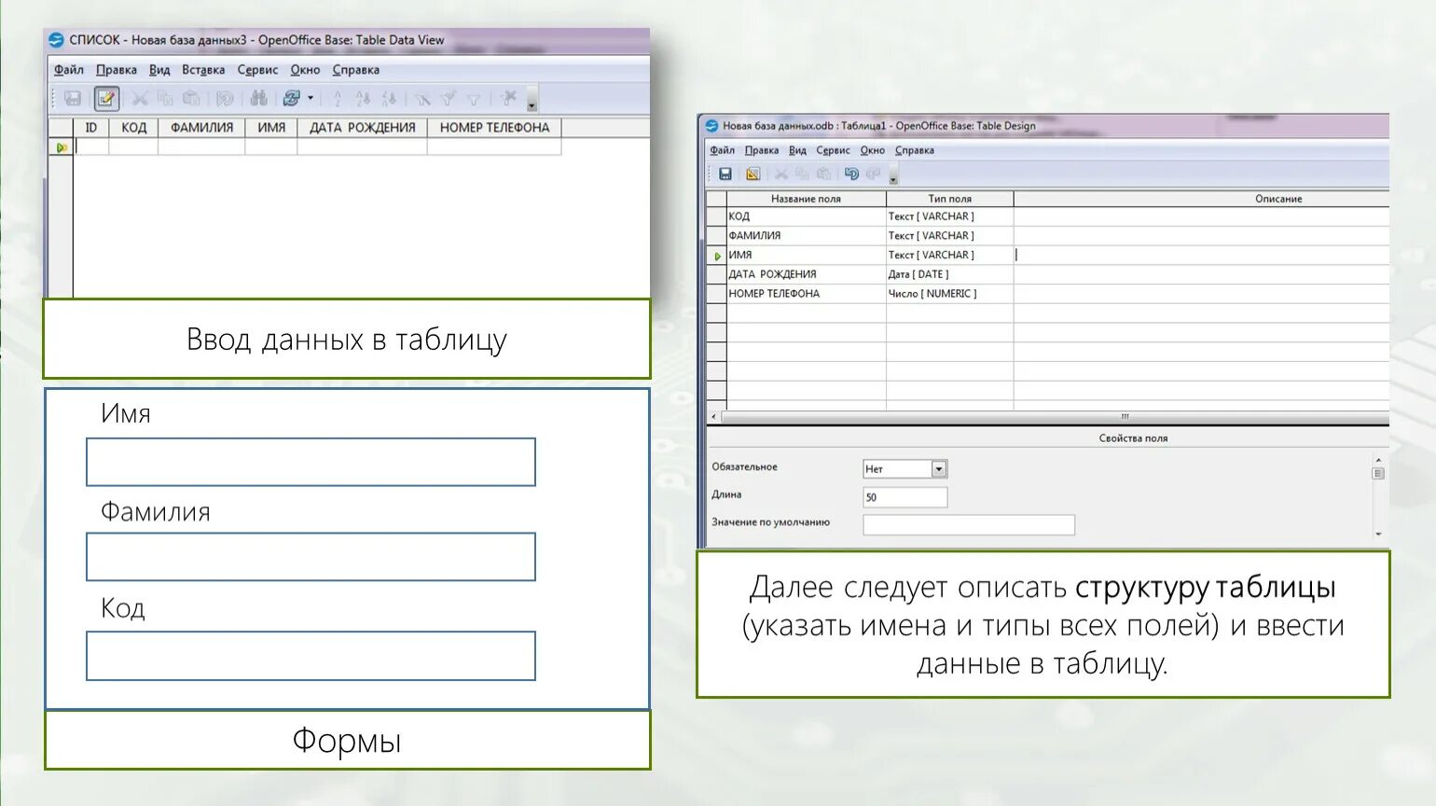Screen dimensions: 1436x806
Task: Click ИМЯ column header in Data View
Action: [x=271, y=128]
